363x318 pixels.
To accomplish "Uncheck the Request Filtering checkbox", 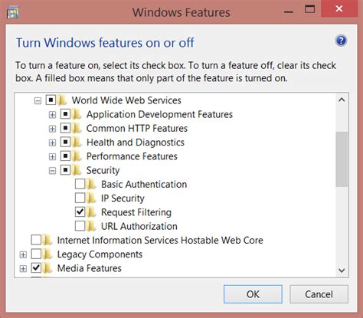I will coord(80,212).
